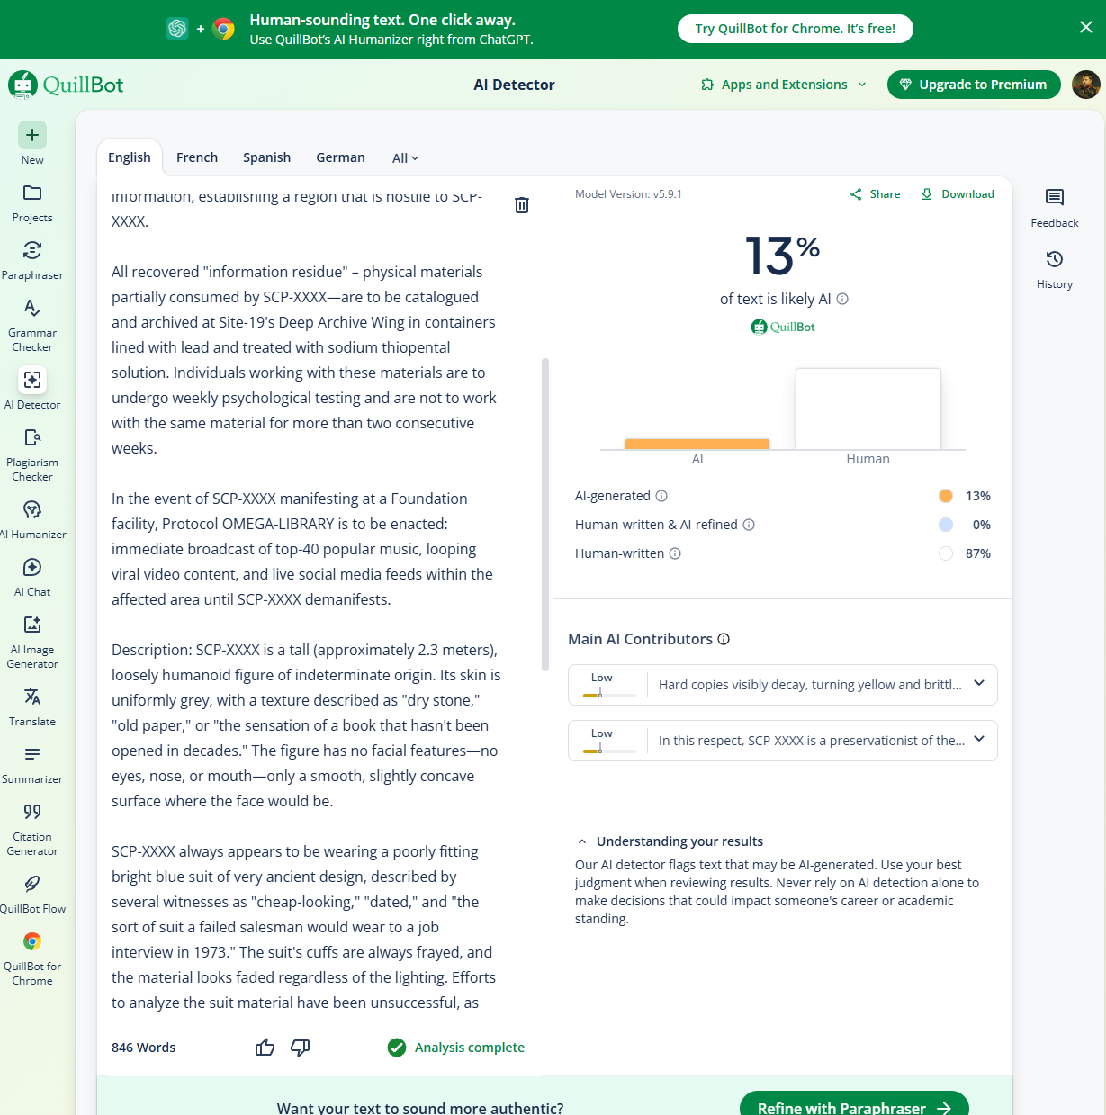This screenshot has height=1115, width=1106.
Task: Open QuillBot for Chrome sidebar item
Action: click(x=32, y=958)
